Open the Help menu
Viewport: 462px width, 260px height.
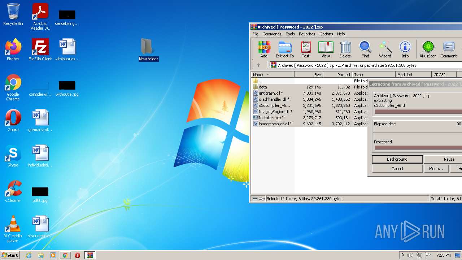tap(341, 34)
